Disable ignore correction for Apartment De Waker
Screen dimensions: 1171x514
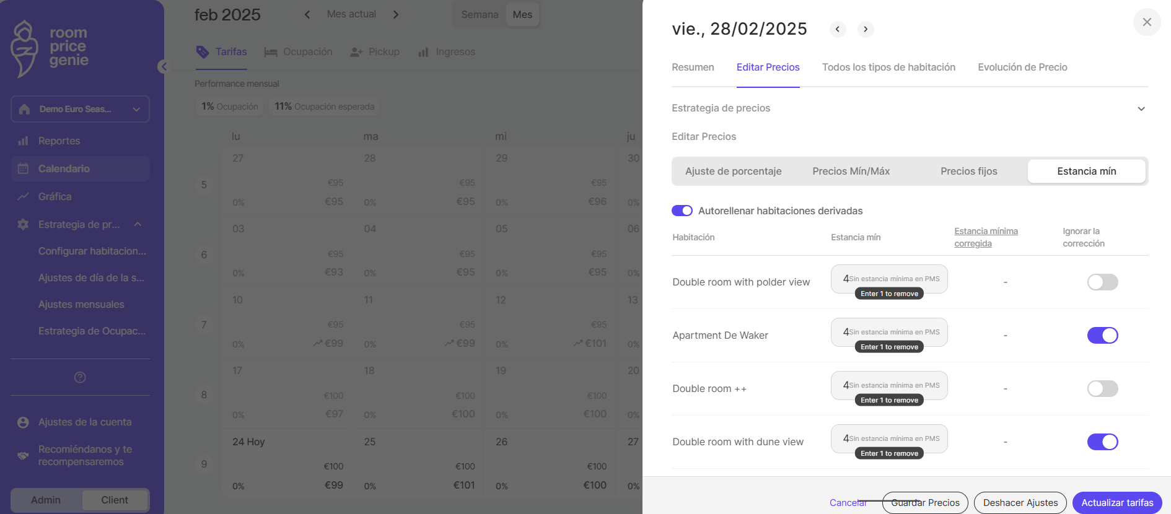[1102, 335]
